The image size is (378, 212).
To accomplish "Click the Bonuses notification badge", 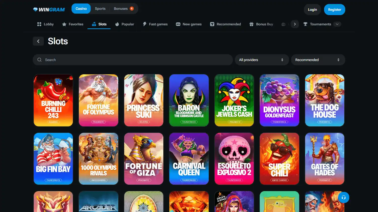I will click(132, 9).
